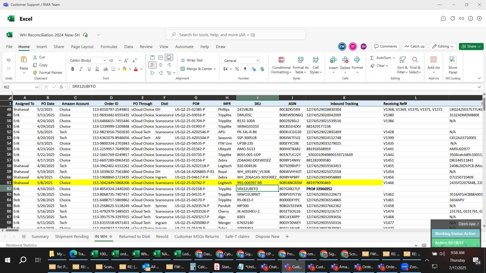
Task: Expand the AutoSum dropdown arrow
Action: (394, 58)
